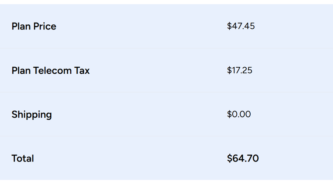Click the Shipping label
The height and width of the screenshot is (191, 333).
coord(32,115)
